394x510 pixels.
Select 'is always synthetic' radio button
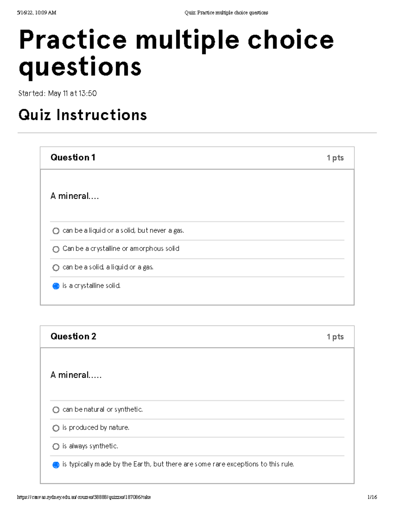[x=55, y=447]
